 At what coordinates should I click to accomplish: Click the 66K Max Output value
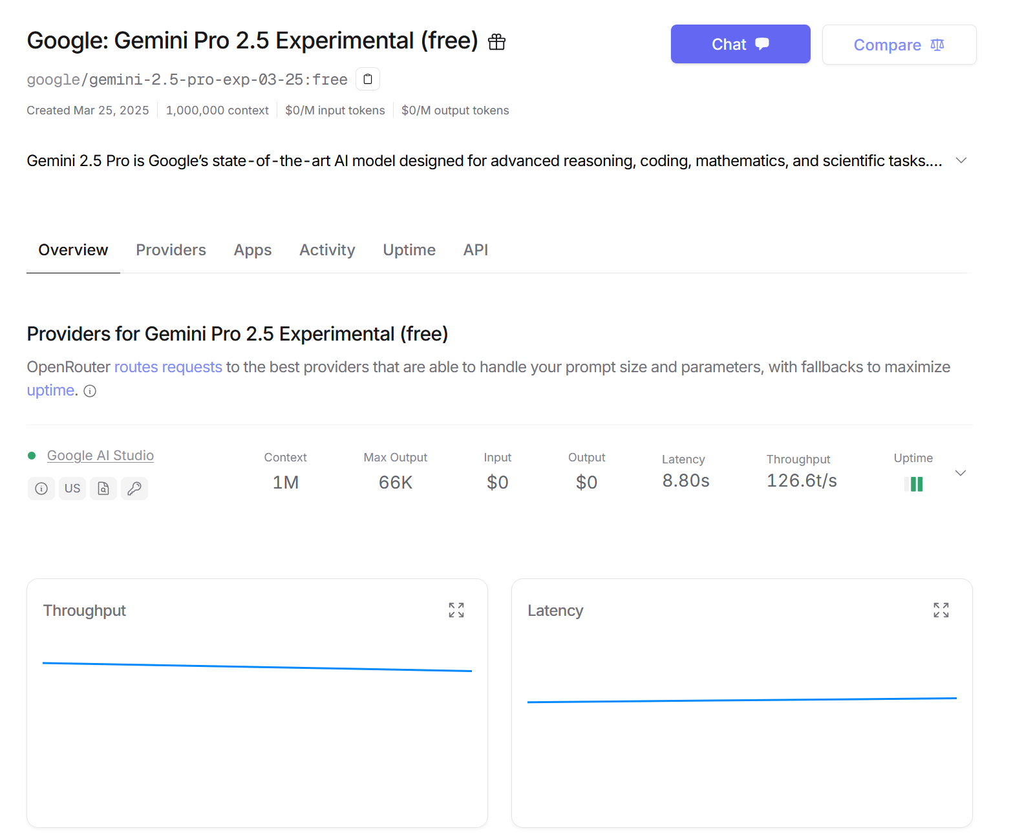(x=396, y=483)
